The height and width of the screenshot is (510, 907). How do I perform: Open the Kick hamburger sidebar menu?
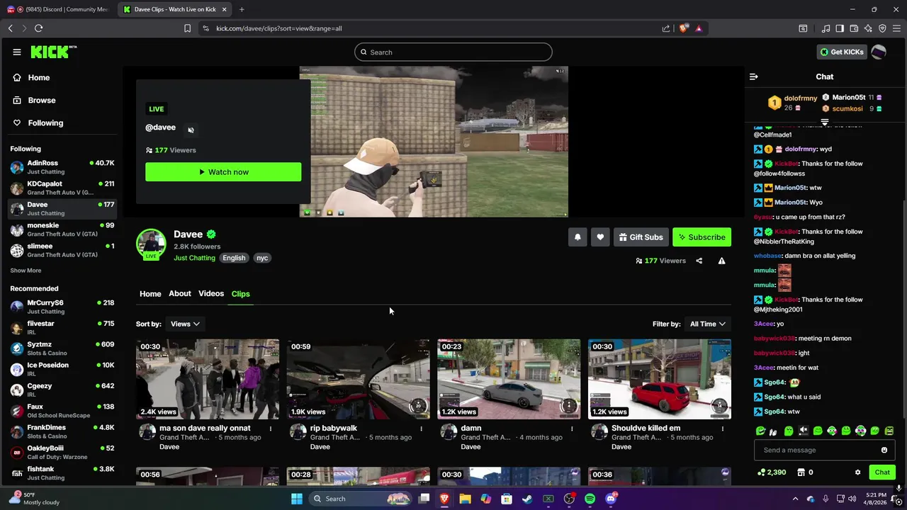tap(16, 52)
